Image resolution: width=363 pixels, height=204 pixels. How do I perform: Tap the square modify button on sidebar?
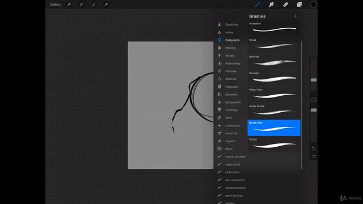(x=314, y=100)
